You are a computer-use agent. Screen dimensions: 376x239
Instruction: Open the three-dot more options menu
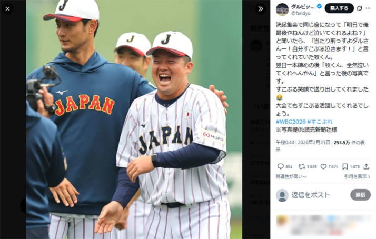pyautogui.click(x=368, y=8)
